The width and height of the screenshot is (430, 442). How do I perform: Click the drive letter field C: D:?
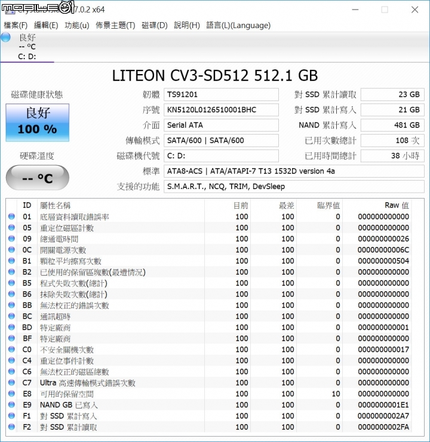point(221,156)
